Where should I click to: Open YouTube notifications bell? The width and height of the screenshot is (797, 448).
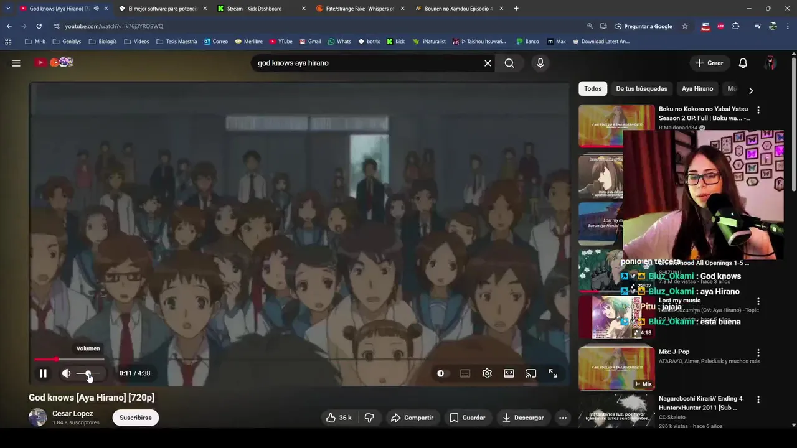[x=743, y=63]
